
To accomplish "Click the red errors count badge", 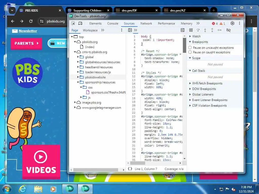I will pos(215,23).
